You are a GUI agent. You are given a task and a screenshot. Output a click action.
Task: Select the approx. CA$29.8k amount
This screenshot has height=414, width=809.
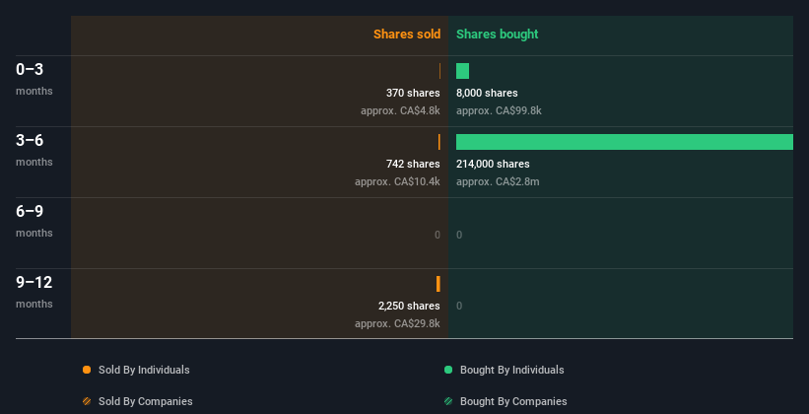[397, 323]
